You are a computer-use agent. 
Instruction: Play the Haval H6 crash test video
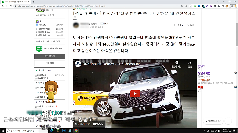135,94
